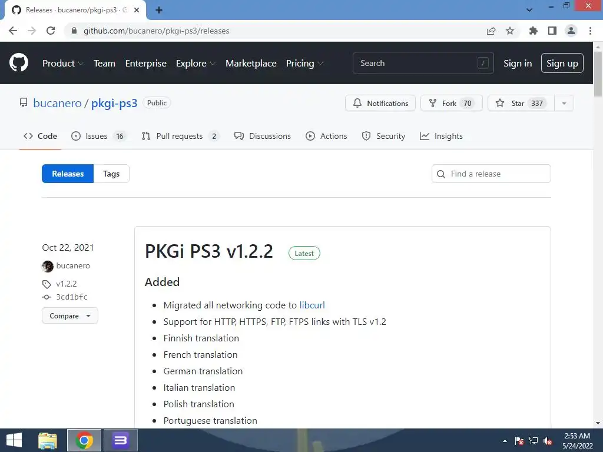
Task: Switch to Actions tab
Action: [x=326, y=136]
